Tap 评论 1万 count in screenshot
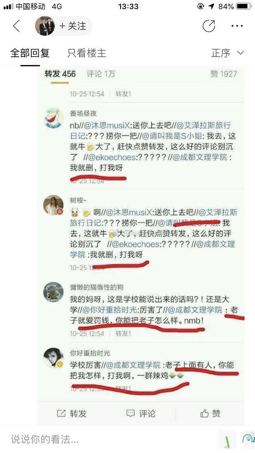255x453 pixels. tap(101, 74)
